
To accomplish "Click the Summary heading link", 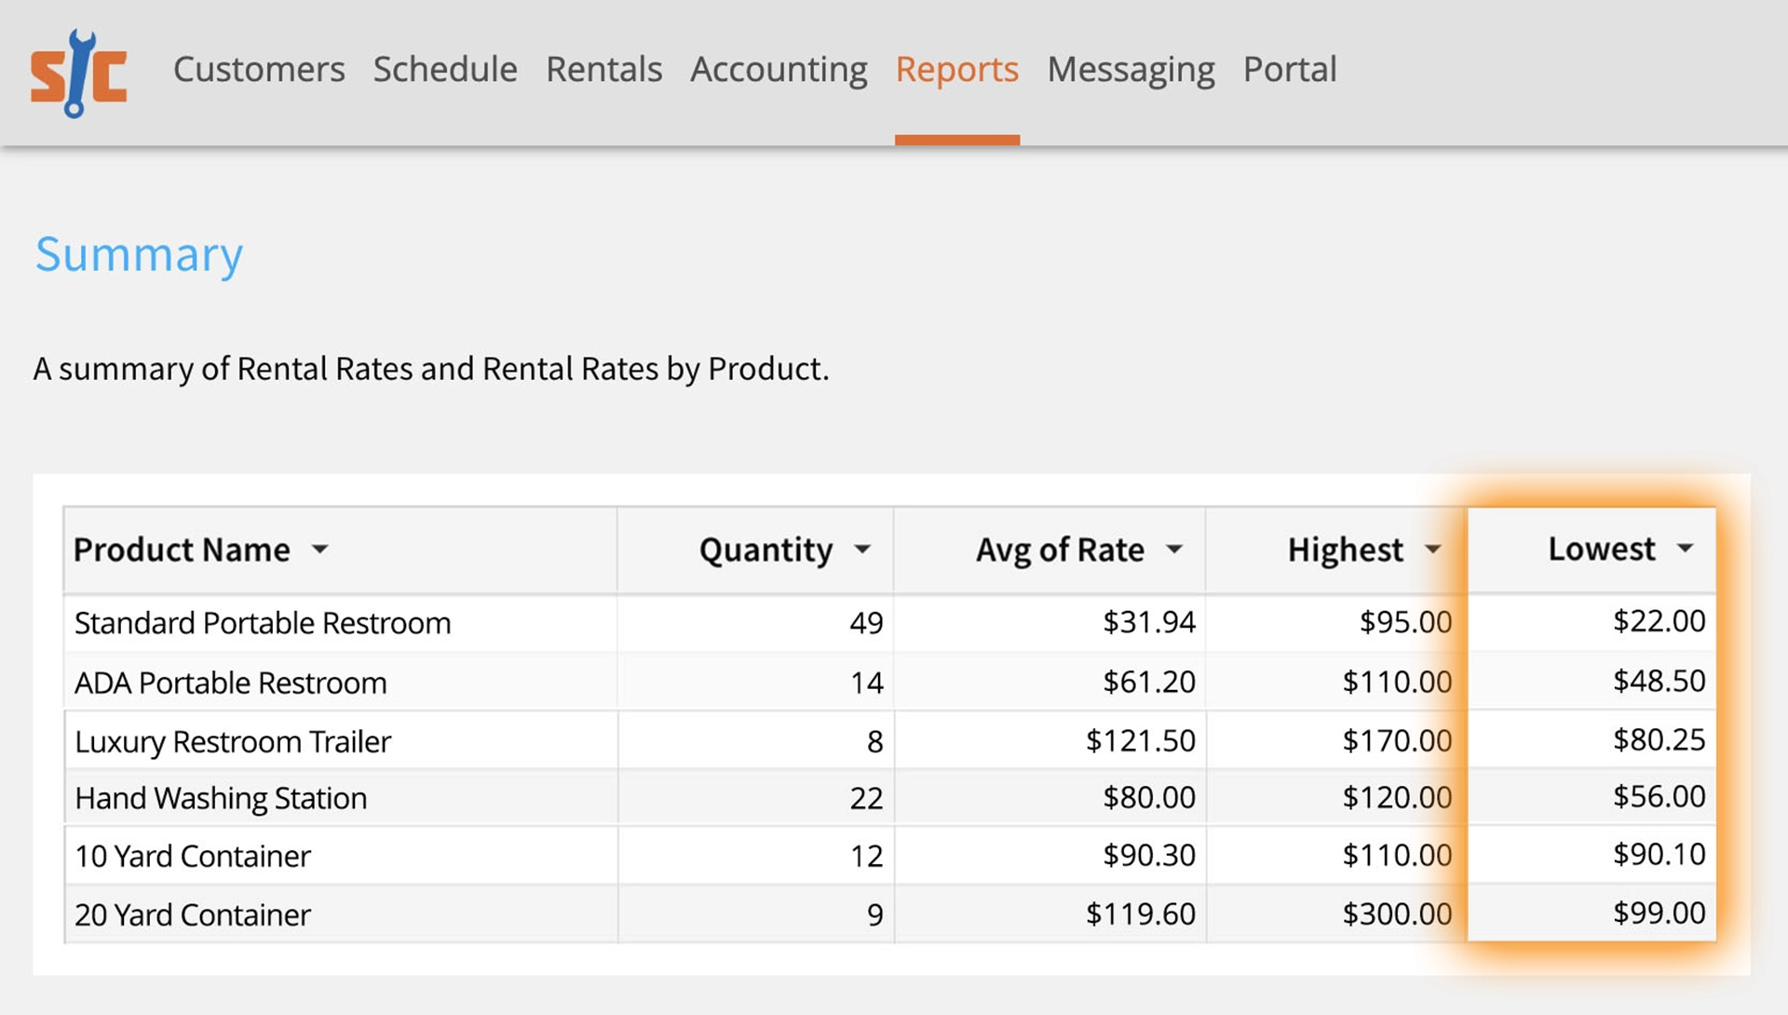I will [139, 254].
